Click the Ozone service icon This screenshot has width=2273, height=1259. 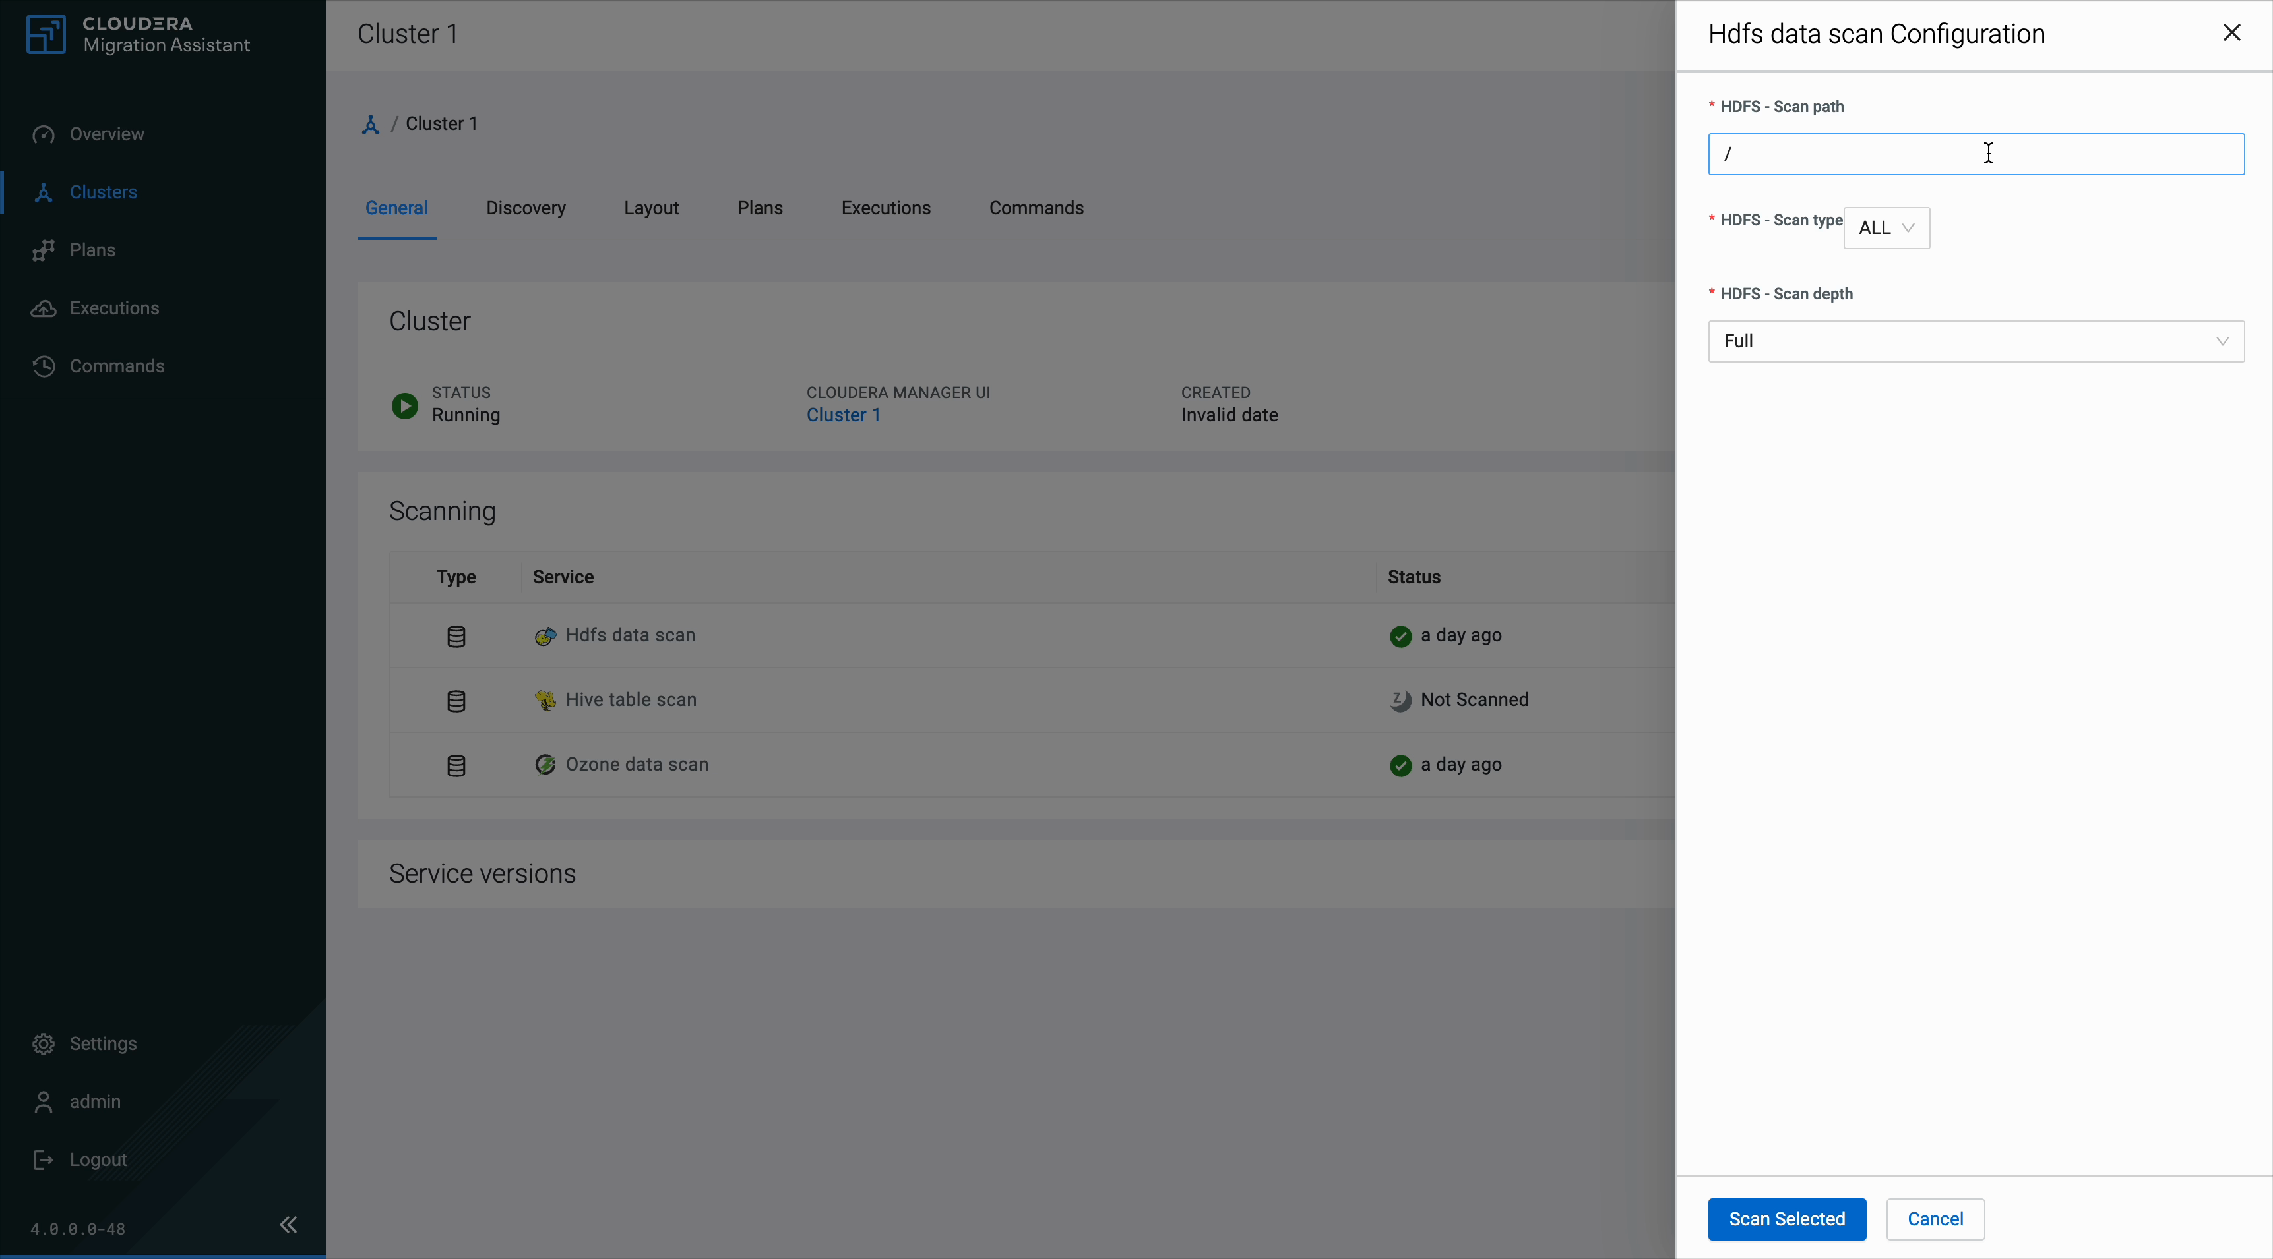coord(545,765)
